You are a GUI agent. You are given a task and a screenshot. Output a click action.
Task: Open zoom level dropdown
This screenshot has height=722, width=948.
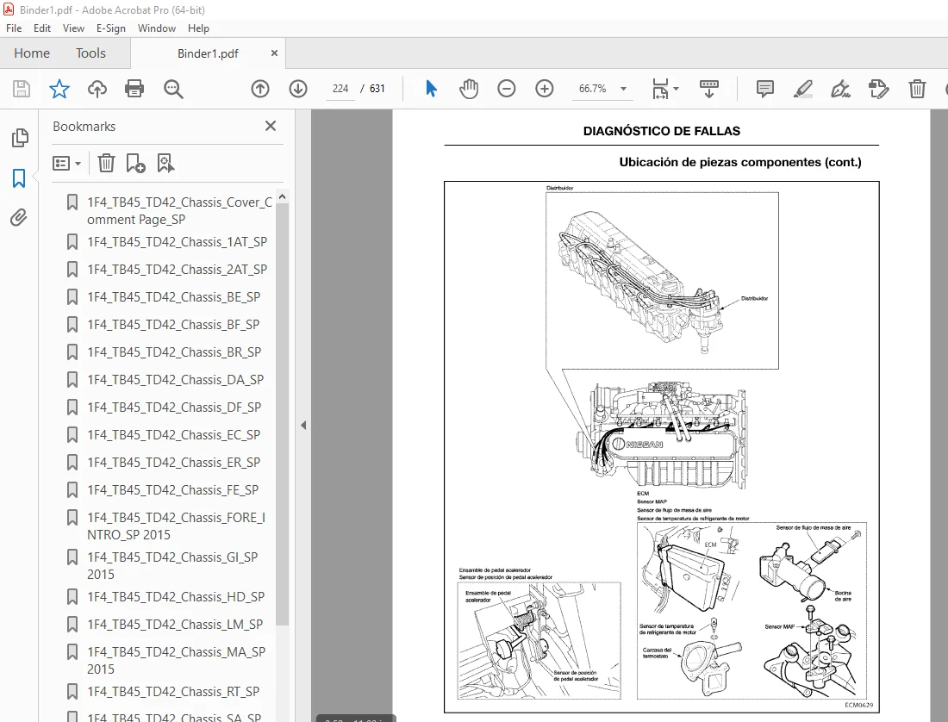point(623,89)
